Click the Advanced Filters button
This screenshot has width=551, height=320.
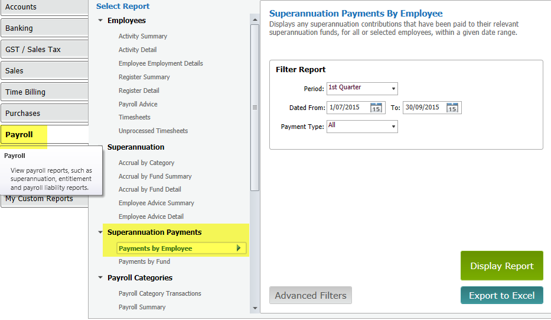point(310,296)
